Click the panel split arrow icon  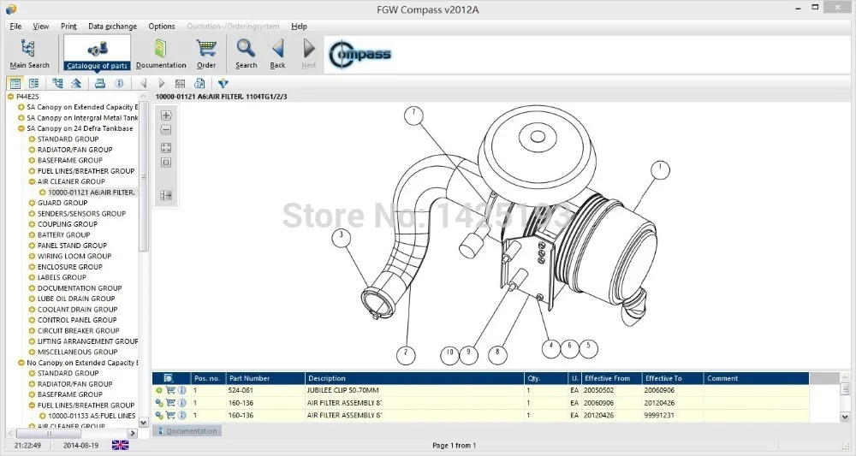166,195
